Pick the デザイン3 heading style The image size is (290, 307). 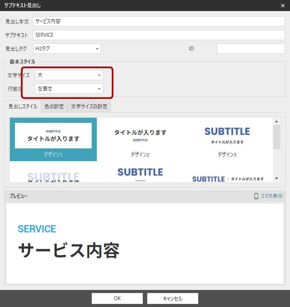click(227, 139)
